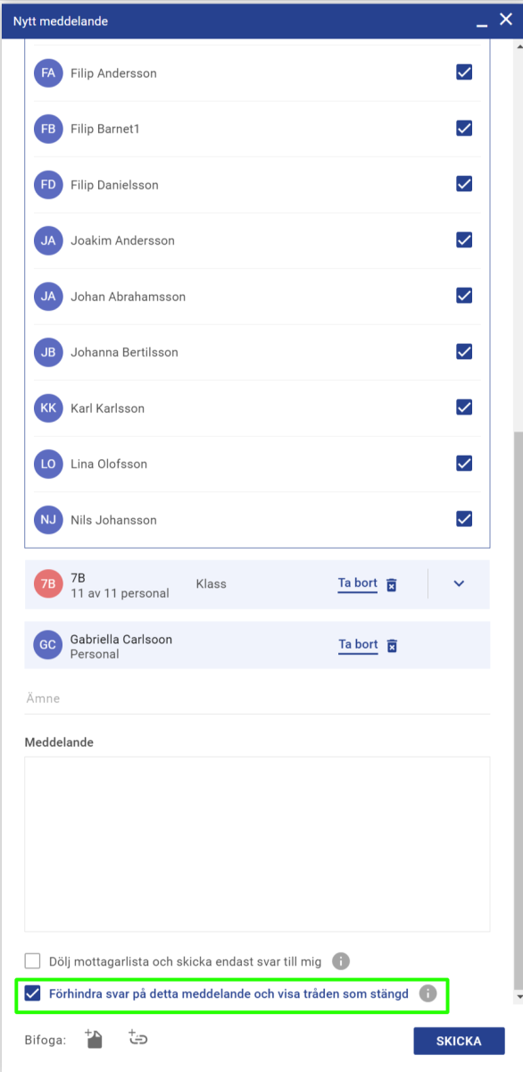The width and height of the screenshot is (523, 1072).
Task: Click inside the Meddelande text area
Action: (x=258, y=844)
